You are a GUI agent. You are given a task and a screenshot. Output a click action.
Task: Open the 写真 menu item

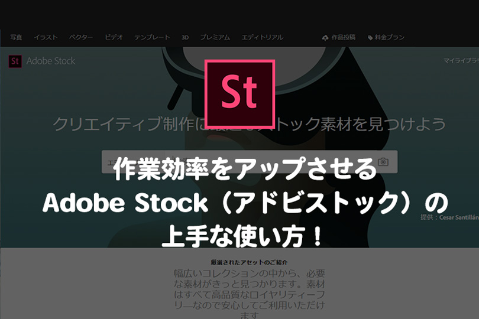[x=16, y=37]
